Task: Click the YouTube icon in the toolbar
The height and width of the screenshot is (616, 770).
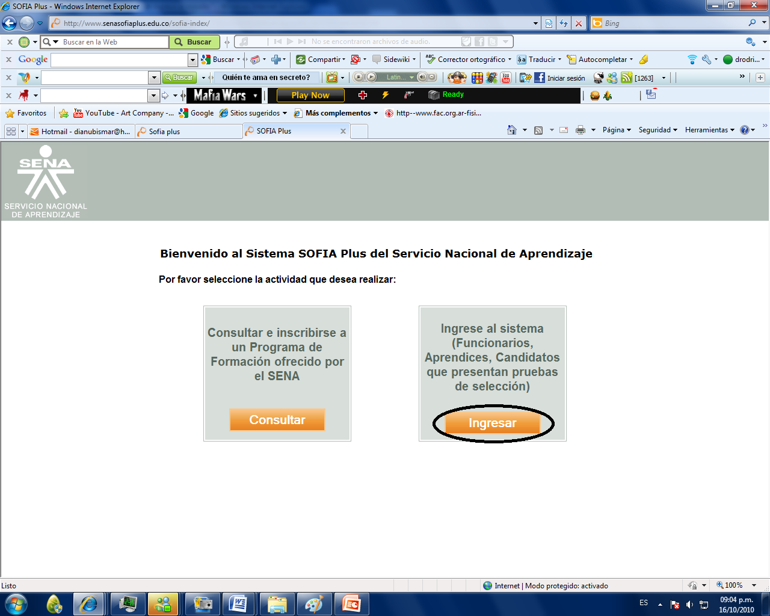Action: point(505,77)
